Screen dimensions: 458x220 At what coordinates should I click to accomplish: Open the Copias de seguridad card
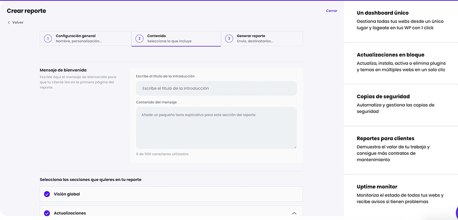tap(401, 105)
